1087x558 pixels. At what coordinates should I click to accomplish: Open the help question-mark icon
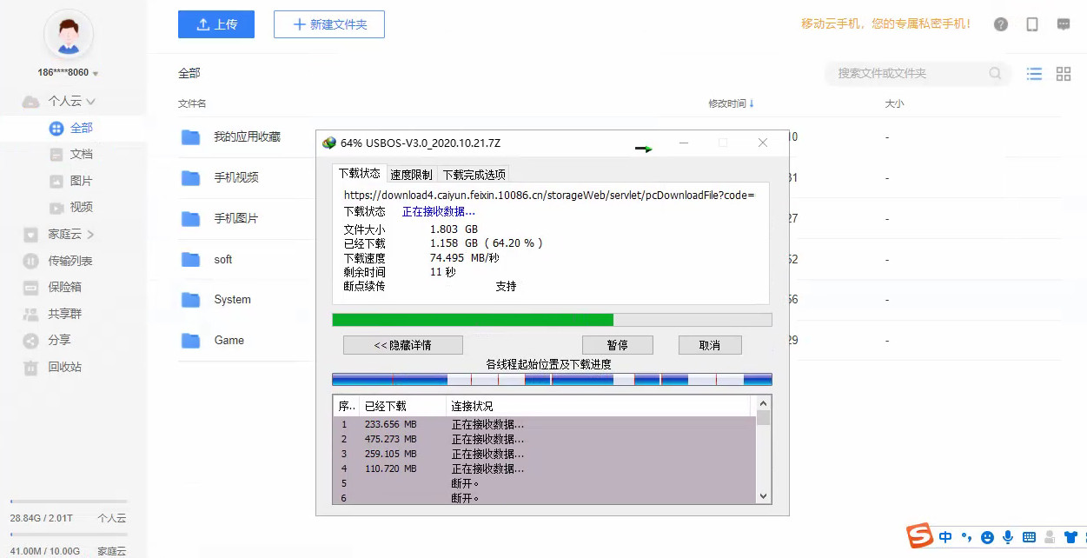1001,24
